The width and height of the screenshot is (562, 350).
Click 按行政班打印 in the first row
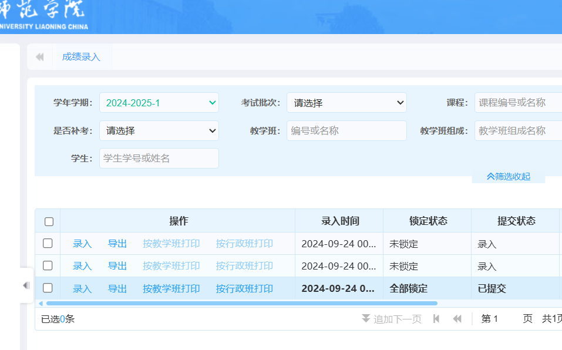(x=244, y=244)
